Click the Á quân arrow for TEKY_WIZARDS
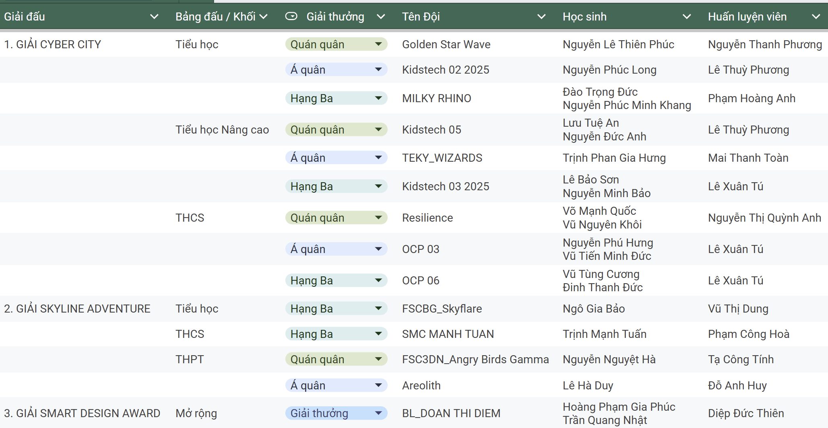This screenshot has width=828, height=428. pos(378,158)
